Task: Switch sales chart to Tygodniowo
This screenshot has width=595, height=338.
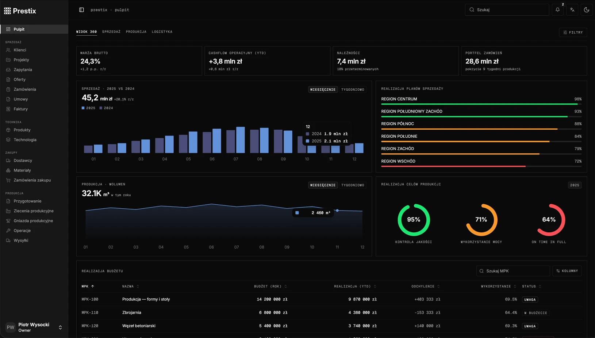Action: [353, 90]
